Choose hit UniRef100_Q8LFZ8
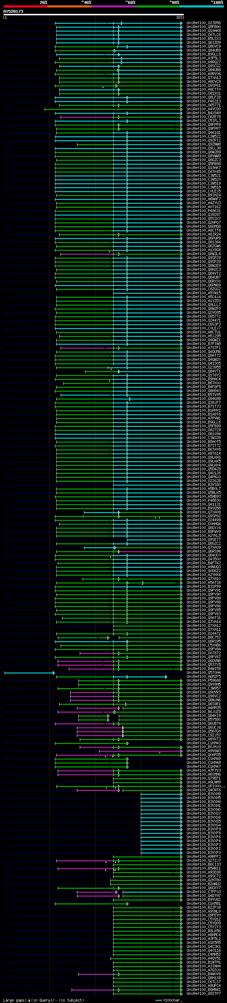This screenshot has height=1003, width=227. pos(204,97)
